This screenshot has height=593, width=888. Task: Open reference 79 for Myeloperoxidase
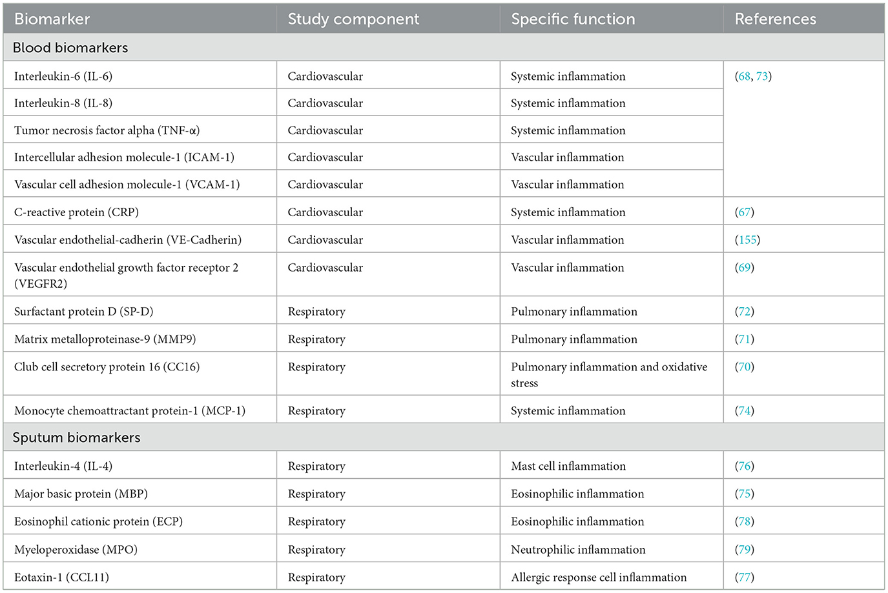(x=745, y=550)
